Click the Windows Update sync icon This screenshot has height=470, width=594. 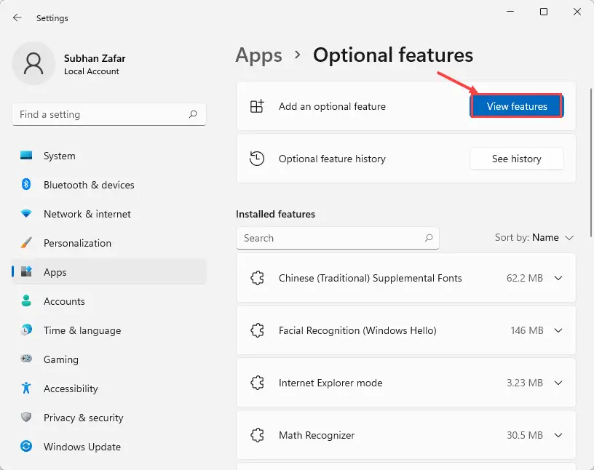[x=26, y=446]
